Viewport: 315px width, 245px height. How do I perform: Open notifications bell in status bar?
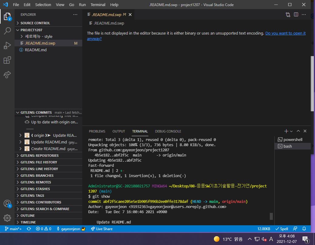[x=304, y=229]
